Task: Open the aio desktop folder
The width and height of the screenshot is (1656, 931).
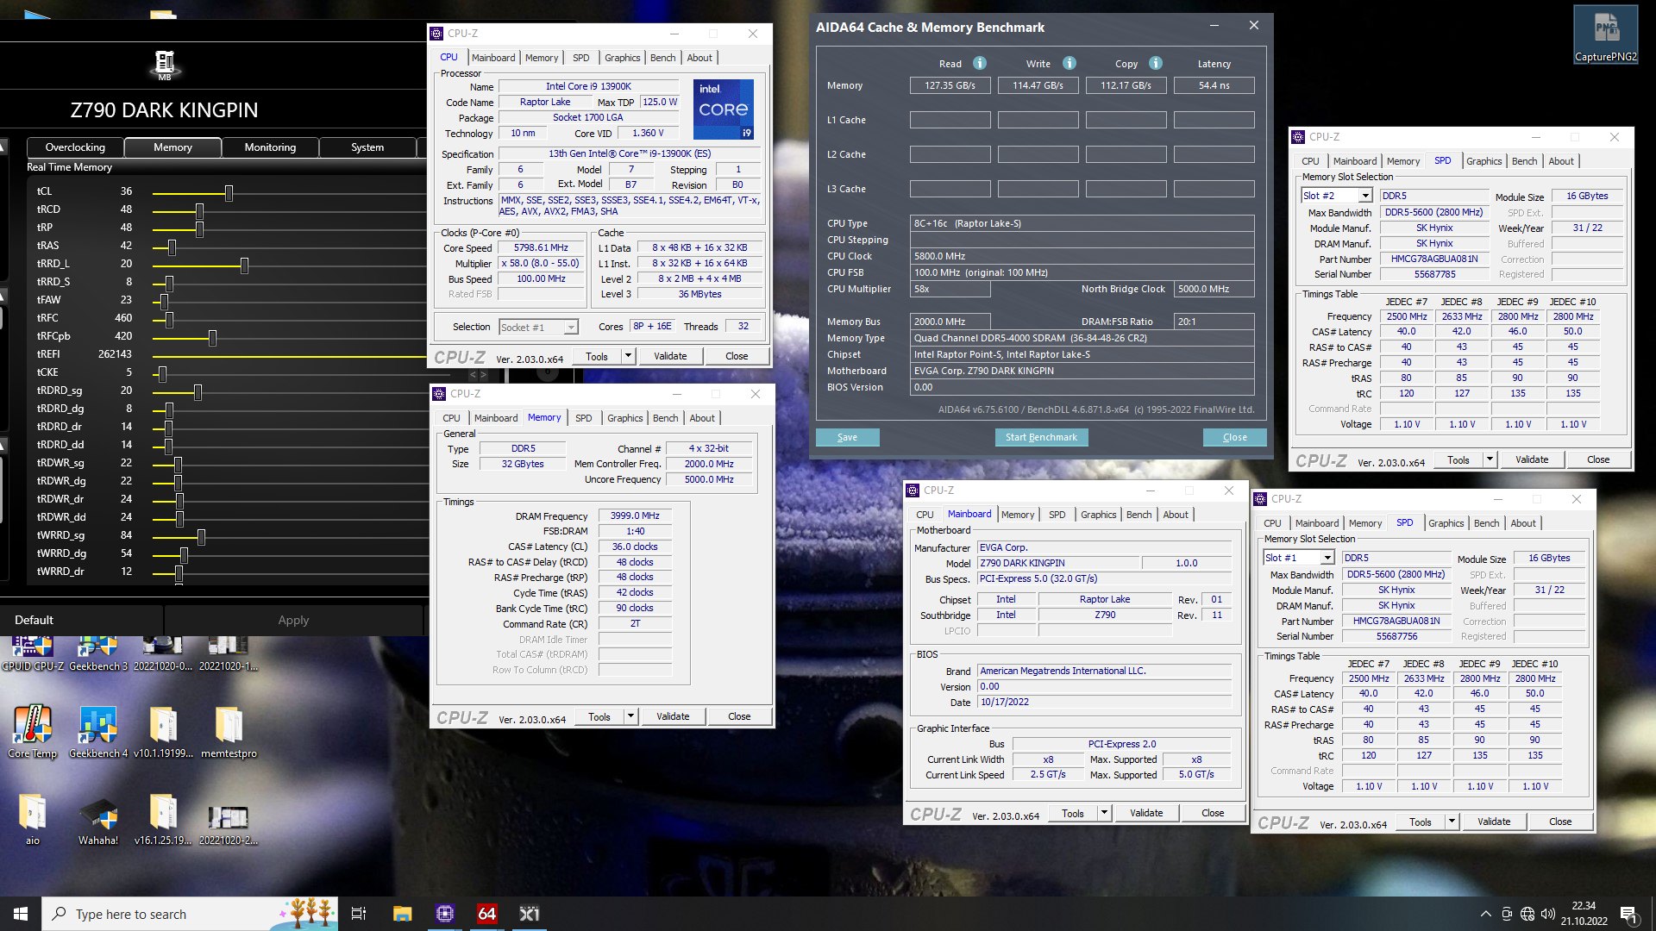Action: (x=32, y=819)
